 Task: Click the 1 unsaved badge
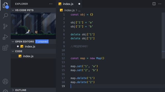[x=42, y=41]
